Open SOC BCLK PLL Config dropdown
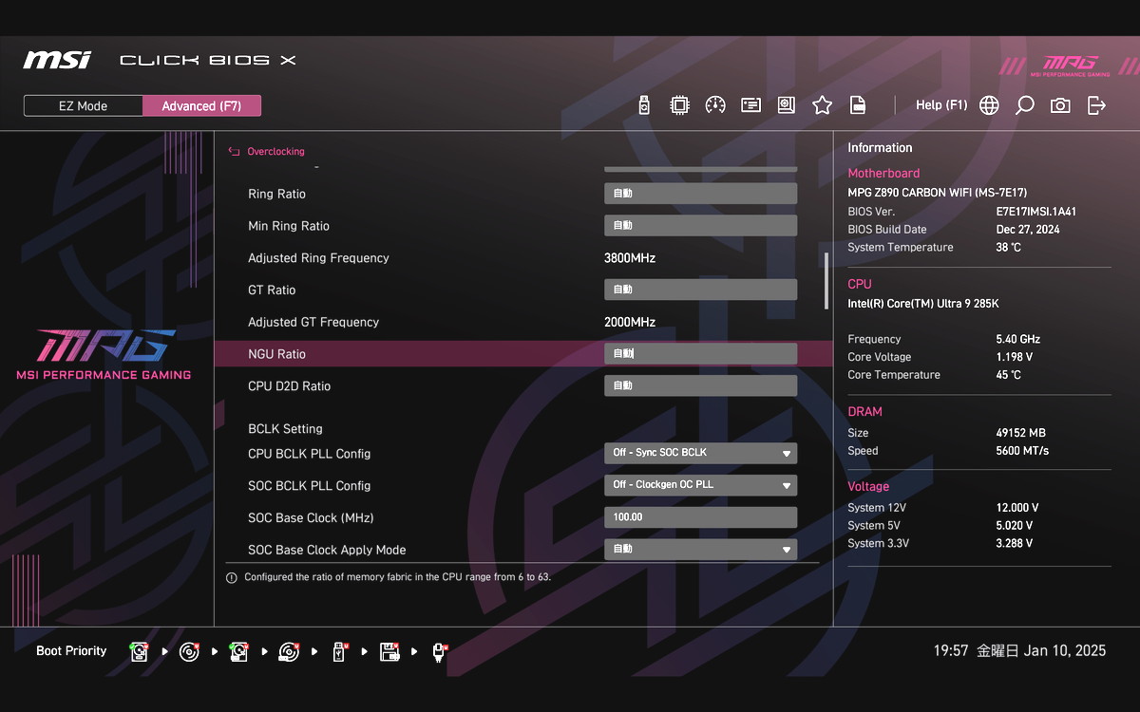Viewport: 1140px width, 712px height. (x=700, y=485)
